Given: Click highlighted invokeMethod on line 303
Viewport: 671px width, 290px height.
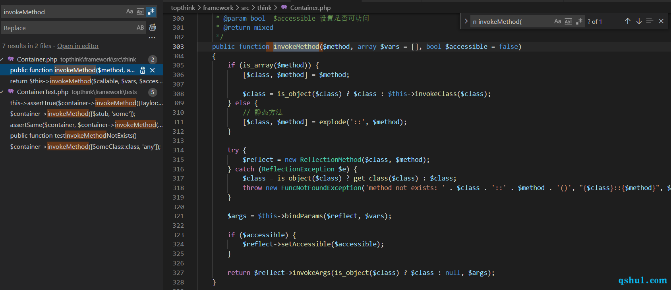Looking at the screenshot, I should (296, 46).
